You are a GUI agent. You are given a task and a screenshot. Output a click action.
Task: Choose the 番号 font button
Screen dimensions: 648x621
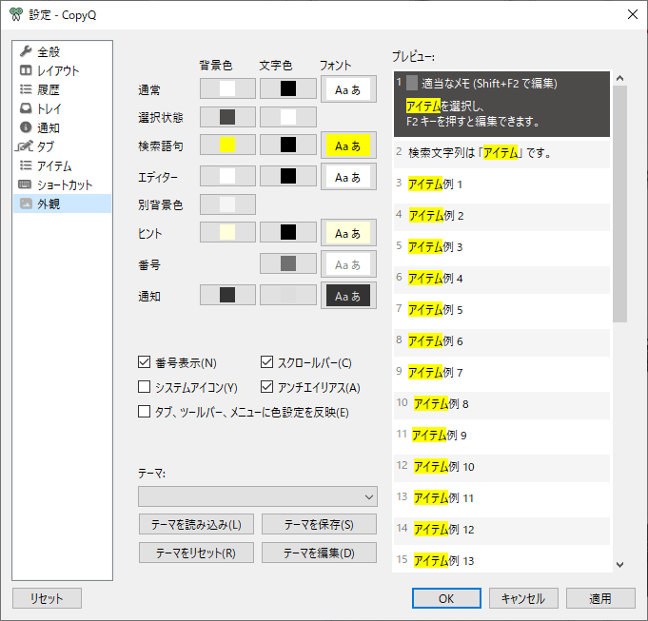[x=348, y=263]
